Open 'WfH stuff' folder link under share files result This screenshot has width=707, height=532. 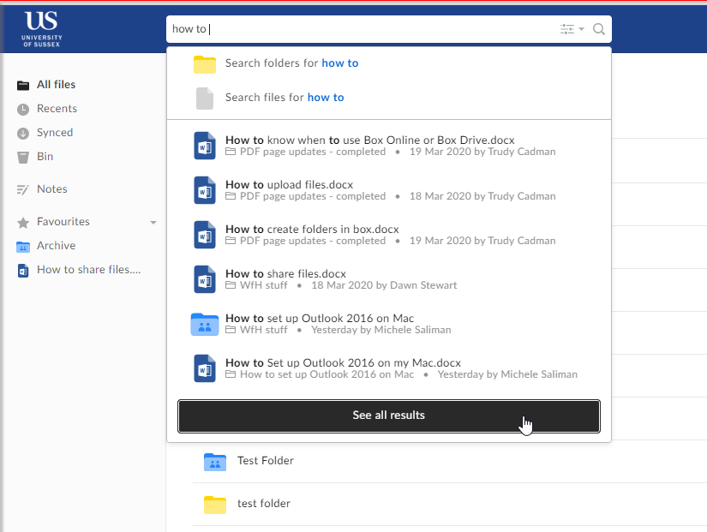pyautogui.click(x=263, y=285)
